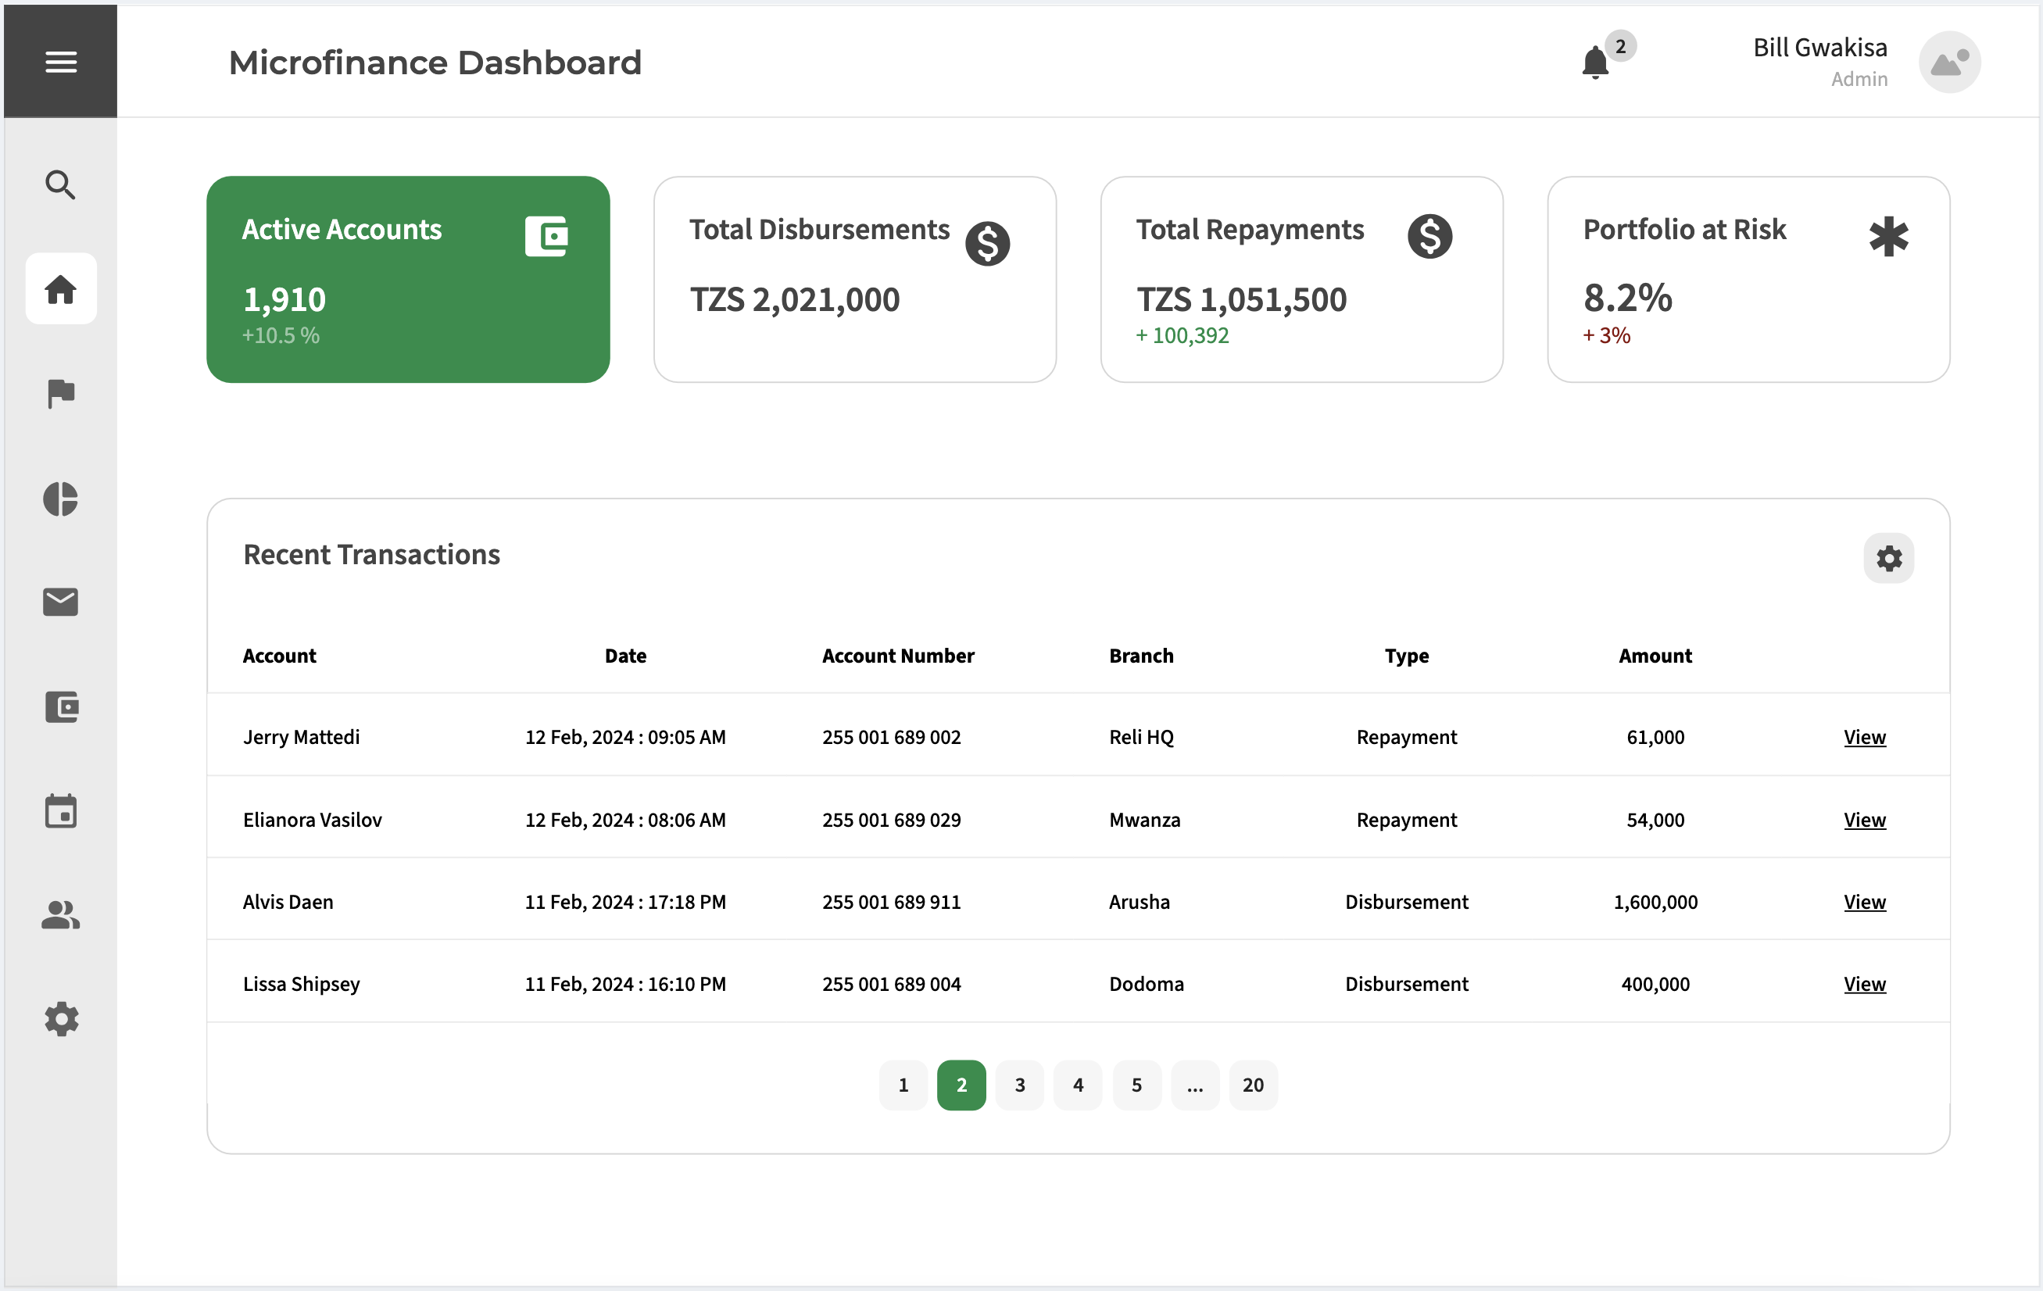Expand pagination ellipsis button

1194,1085
